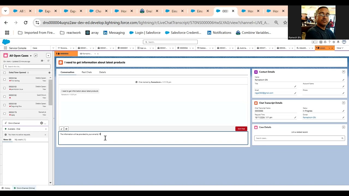Select the New (0) Omni-Channel tab

click(x=7, y=140)
